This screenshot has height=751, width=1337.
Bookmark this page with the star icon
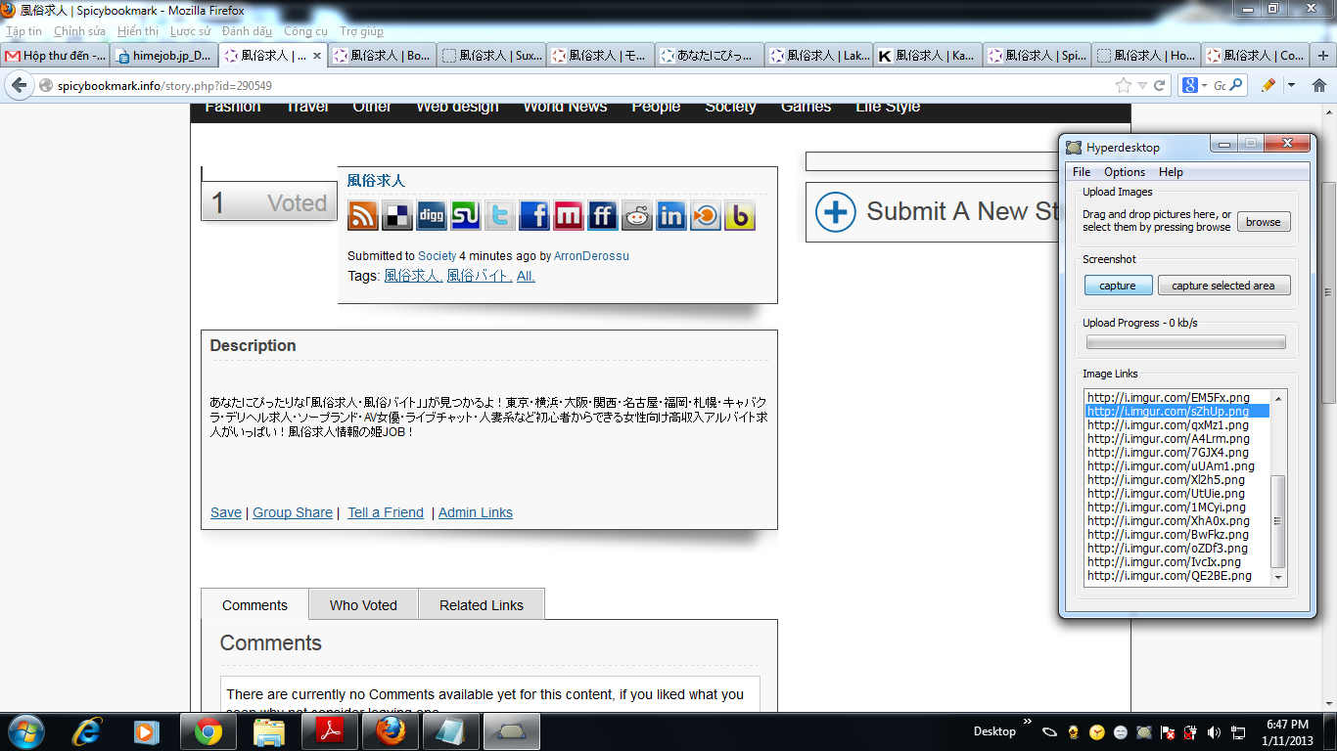pyautogui.click(x=1124, y=86)
